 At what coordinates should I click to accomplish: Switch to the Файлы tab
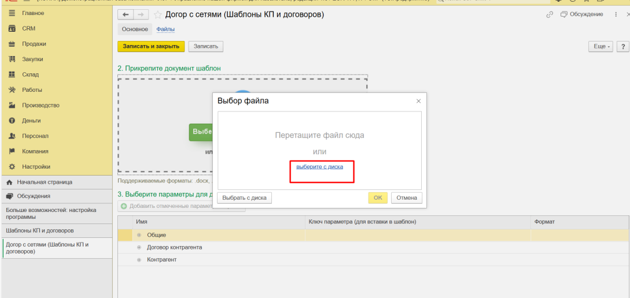point(165,29)
